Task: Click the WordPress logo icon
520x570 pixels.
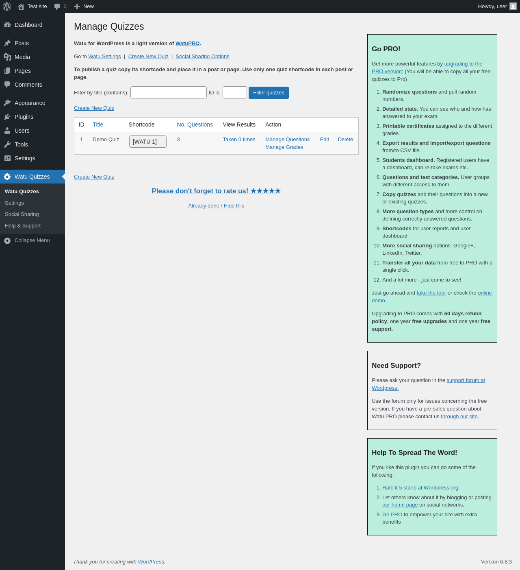Action: [x=7, y=7]
